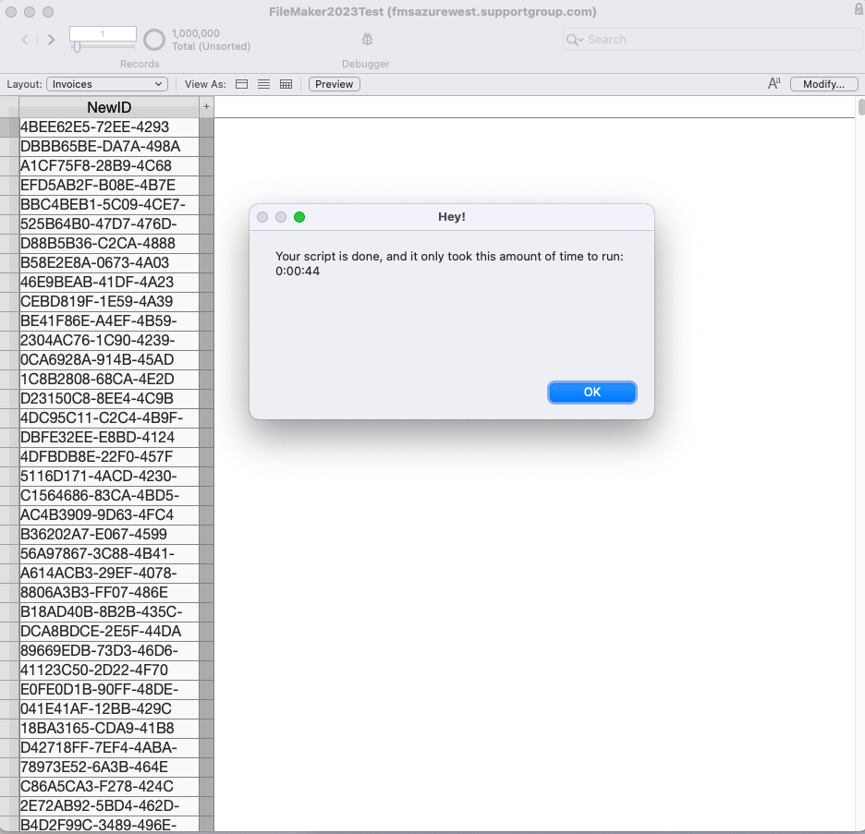Switch to table view layout

pyautogui.click(x=286, y=84)
